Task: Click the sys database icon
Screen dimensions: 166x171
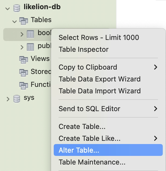Action: pyautogui.click(x=17, y=98)
